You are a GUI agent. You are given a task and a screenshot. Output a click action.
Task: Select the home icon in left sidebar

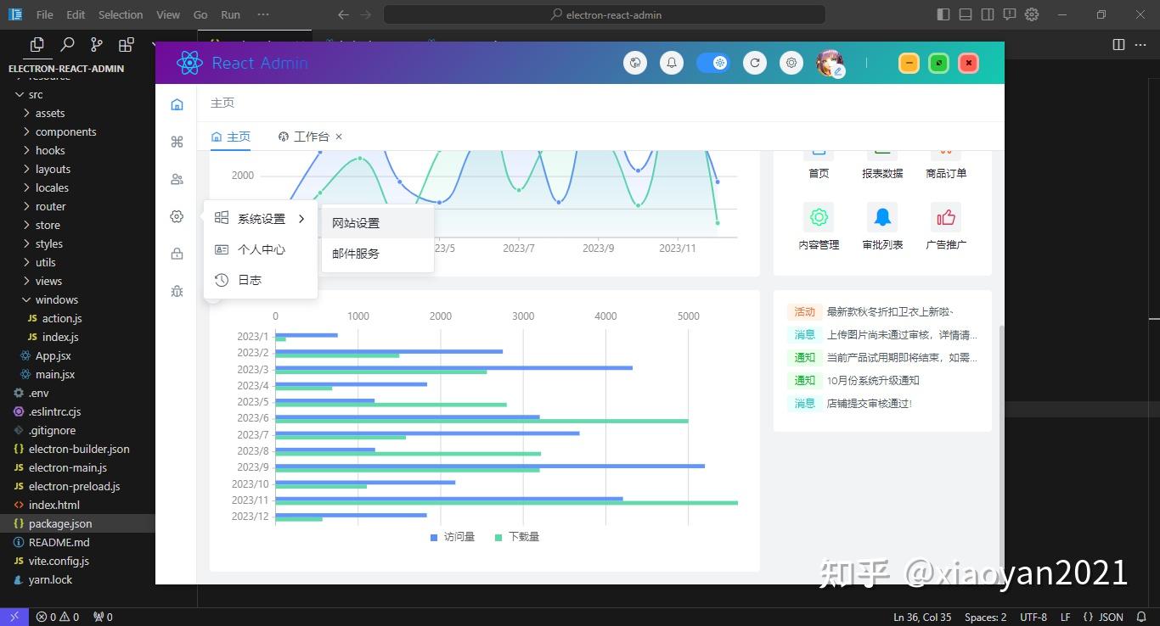pos(177,103)
